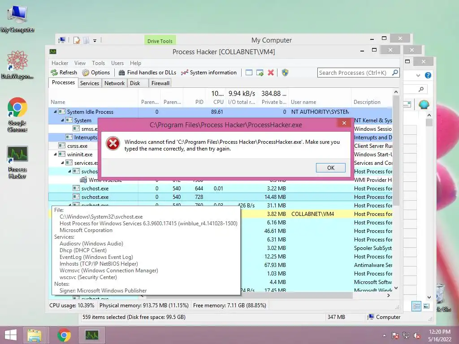Viewport: 459px width, 344px height.
Task: Click the Action Center flag tray icon
Action: 395,335
